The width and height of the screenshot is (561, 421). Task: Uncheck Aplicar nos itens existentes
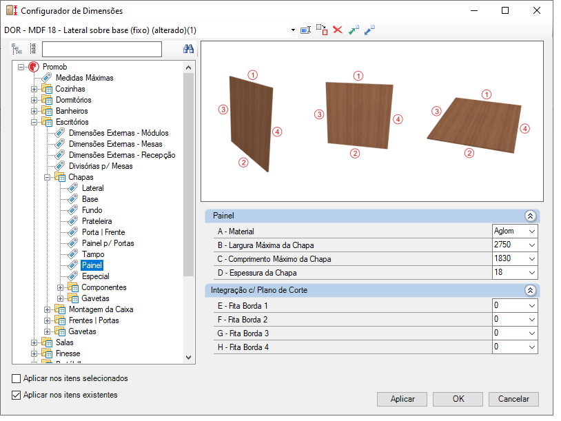coord(16,395)
